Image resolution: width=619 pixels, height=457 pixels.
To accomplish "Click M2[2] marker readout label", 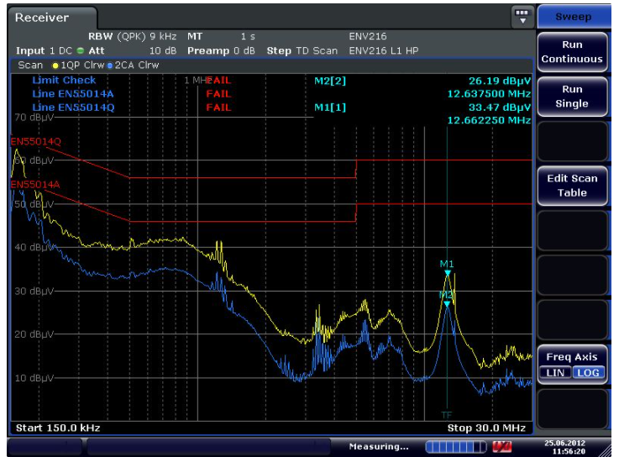I will click(330, 81).
